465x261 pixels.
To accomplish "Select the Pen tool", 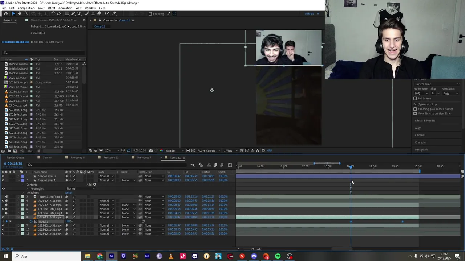I will pos(73,13).
